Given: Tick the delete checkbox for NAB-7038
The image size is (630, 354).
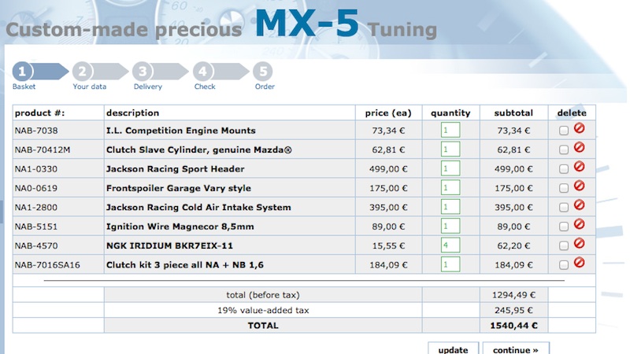Looking at the screenshot, I should click(x=564, y=131).
